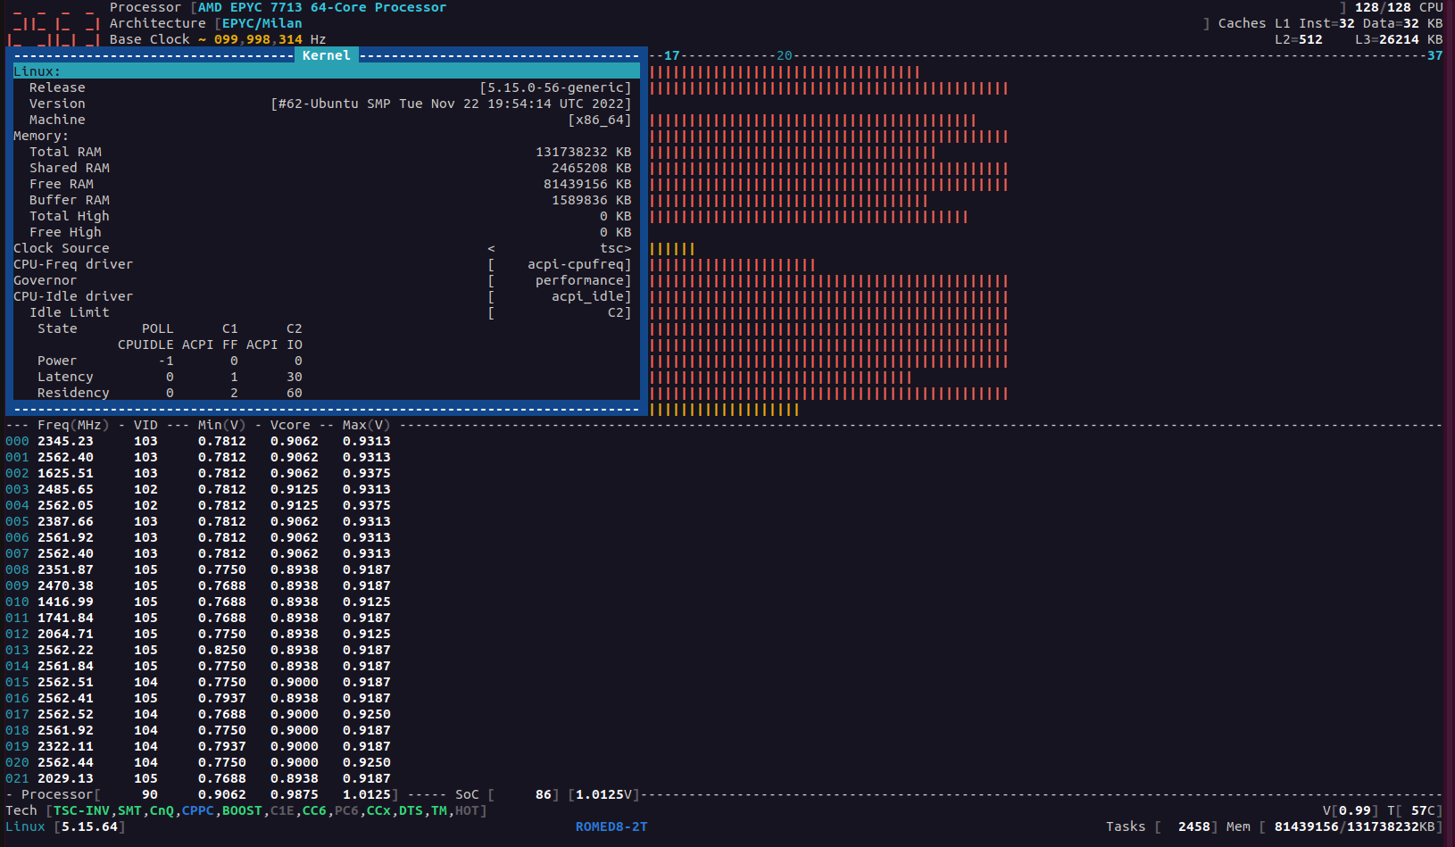Click the Max(V) column header
Image resolution: width=1455 pixels, height=847 pixels.
pos(367,425)
